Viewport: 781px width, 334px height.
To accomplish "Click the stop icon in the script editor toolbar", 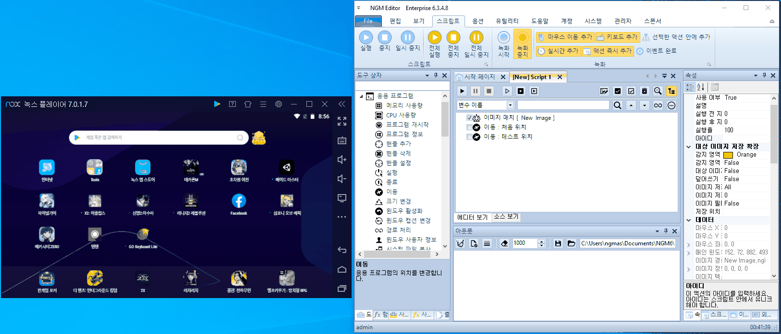I will [x=489, y=91].
